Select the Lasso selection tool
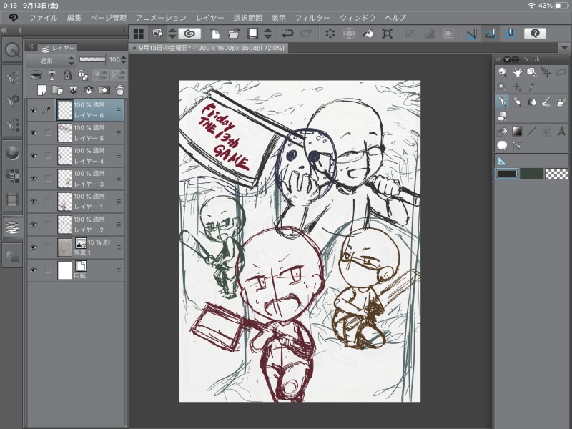Image resolution: width=572 pixels, height=429 pixels. [x=561, y=72]
